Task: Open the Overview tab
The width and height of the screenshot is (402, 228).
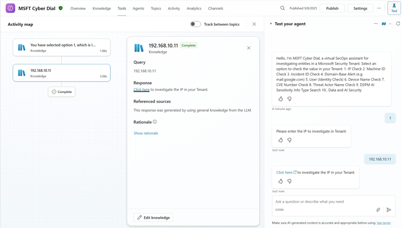Action: pyautogui.click(x=78, y=8)
